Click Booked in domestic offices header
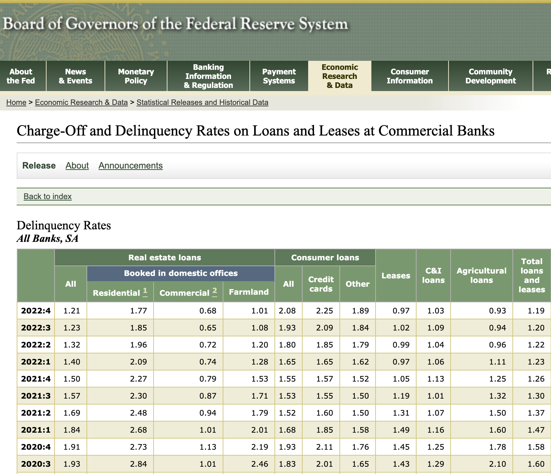 181,273
